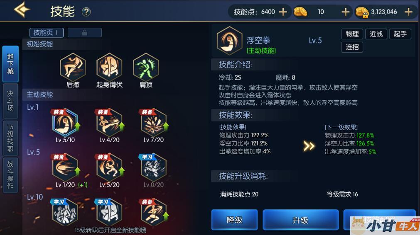This screenshot has width=420, height=235.
Task: Select the Lv.5/10 浮空拳 skill icon
Action: (65, 123)
